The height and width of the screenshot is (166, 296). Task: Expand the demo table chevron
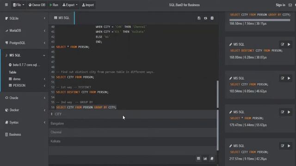coord(44,79)
